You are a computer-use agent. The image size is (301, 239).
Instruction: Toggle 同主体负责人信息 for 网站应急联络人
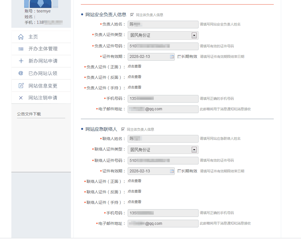click(123, 129)
